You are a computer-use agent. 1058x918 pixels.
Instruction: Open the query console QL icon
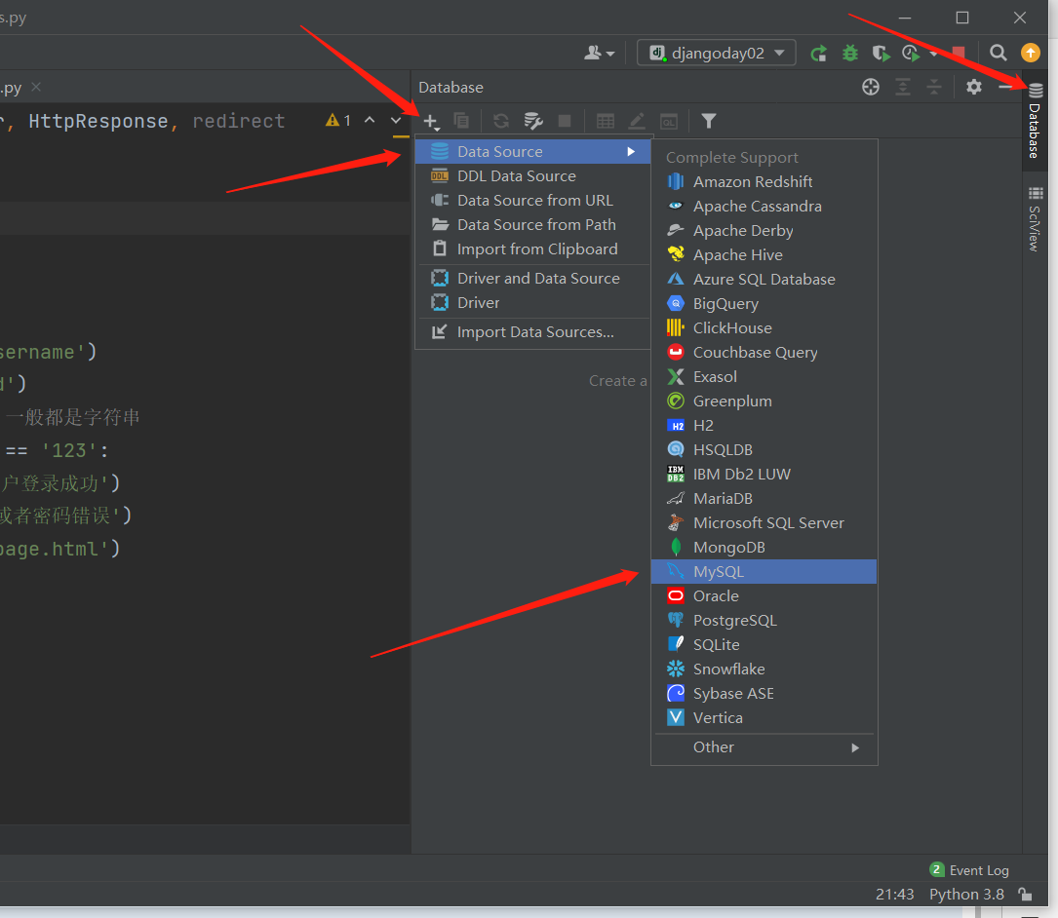669,122
